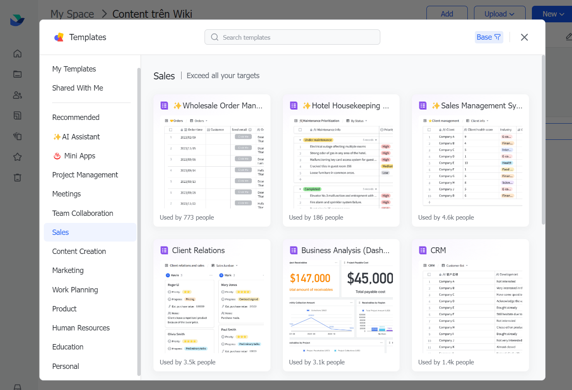The width and height of the screenshot is (572, 390).
Task: Click Used by 4.6k people text
Action: pyautogui.click(x=446, y=218)
